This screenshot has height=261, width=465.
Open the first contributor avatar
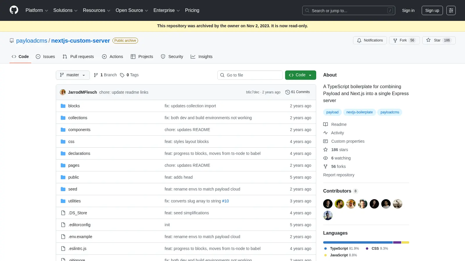click(x=328, y=204)
